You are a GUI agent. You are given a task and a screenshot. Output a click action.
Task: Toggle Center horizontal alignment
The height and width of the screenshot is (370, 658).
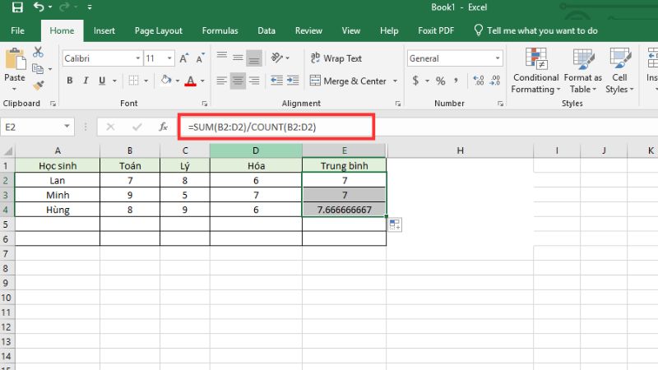tap(238, 81)
